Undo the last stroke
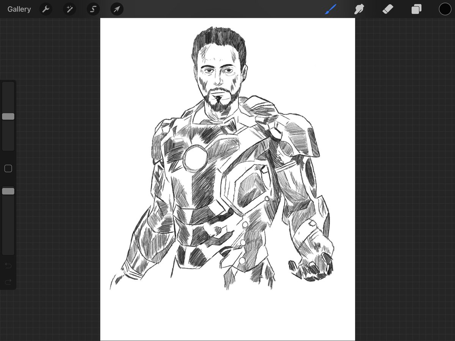Screen dimensions: 455x341 8,266
